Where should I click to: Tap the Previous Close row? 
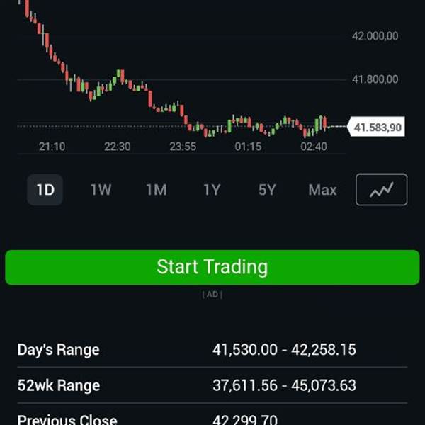click(212, 417)
